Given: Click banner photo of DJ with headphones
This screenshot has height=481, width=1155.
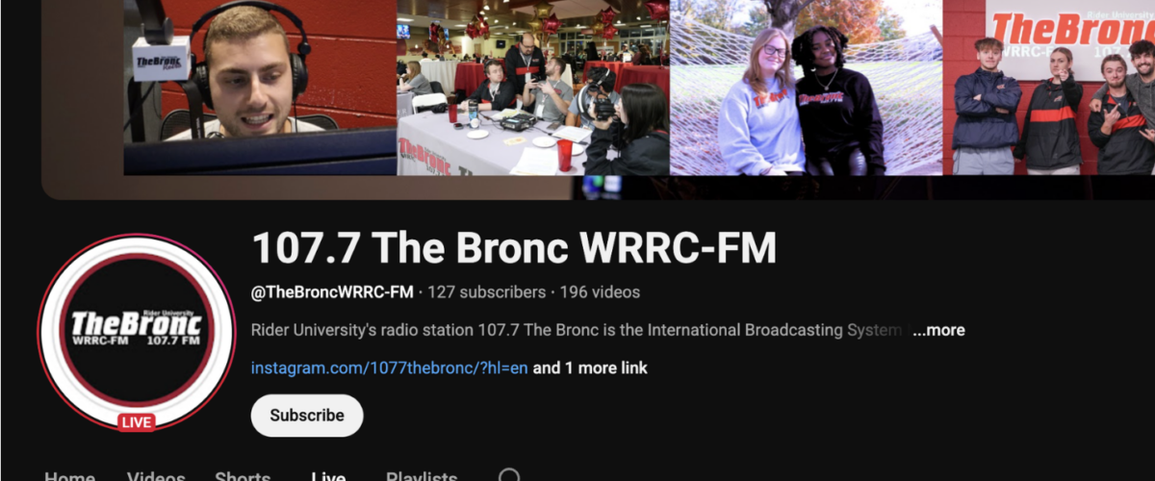Looking at the screenshot, I should 260,88.
